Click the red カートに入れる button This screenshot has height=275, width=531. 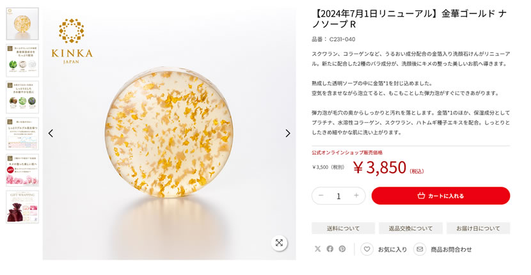click(441, 196)
